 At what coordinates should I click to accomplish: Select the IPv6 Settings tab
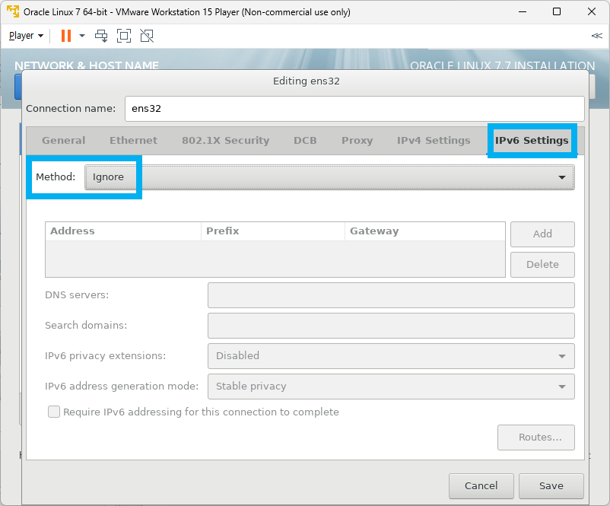click(532, 141)
